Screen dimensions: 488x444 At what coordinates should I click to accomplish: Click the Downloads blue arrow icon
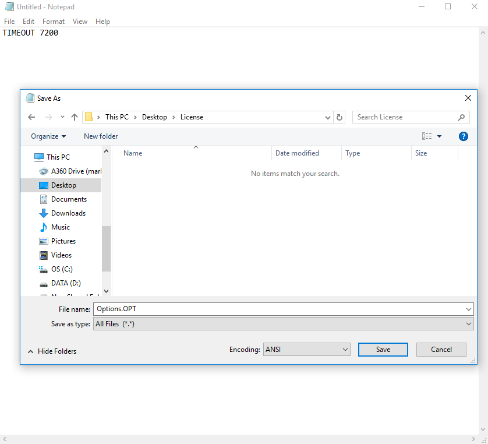pos(44,213)
